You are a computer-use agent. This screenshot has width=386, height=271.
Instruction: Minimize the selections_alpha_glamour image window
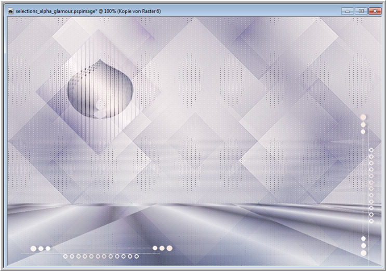click(x=348, y=11)
